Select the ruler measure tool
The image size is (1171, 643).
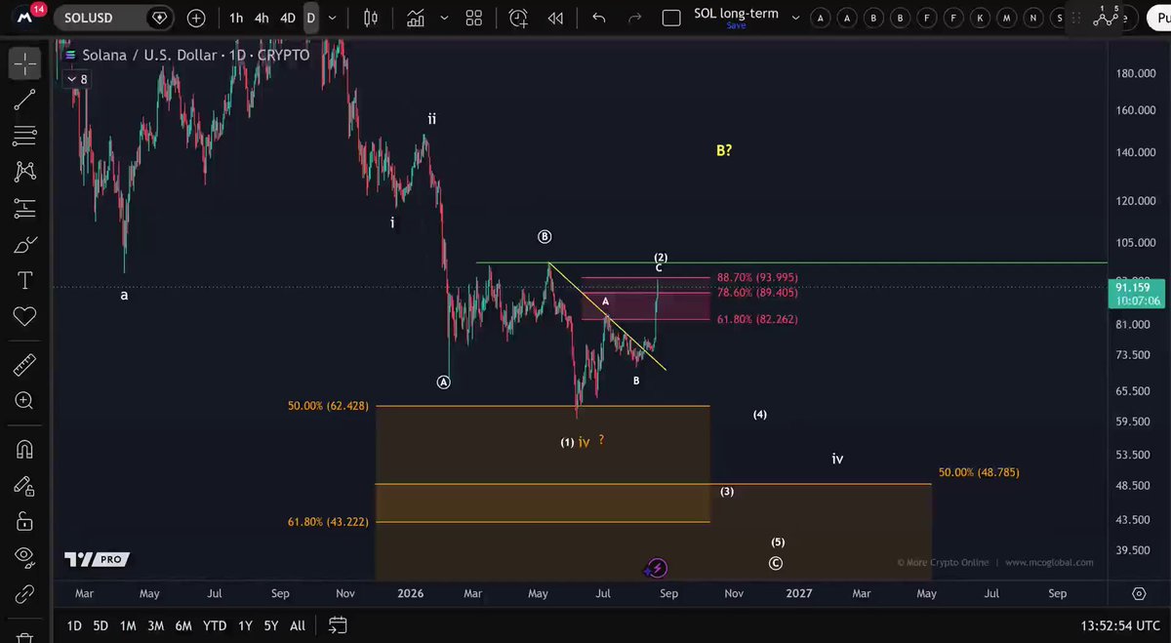coord(24,366)
